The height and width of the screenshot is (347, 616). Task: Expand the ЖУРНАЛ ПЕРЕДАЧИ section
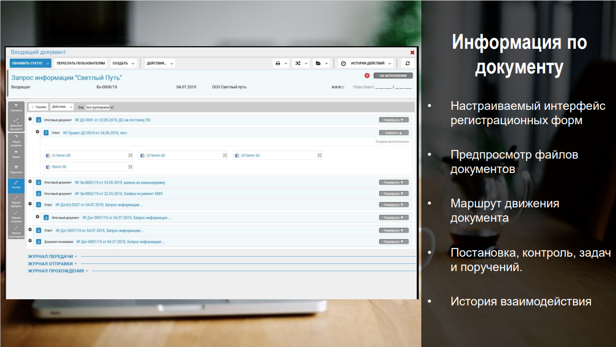point(52,256)
